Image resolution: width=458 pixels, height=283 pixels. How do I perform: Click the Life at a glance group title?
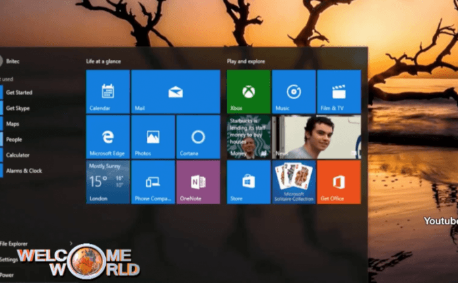pyautogui.click(x=104, y=61)
